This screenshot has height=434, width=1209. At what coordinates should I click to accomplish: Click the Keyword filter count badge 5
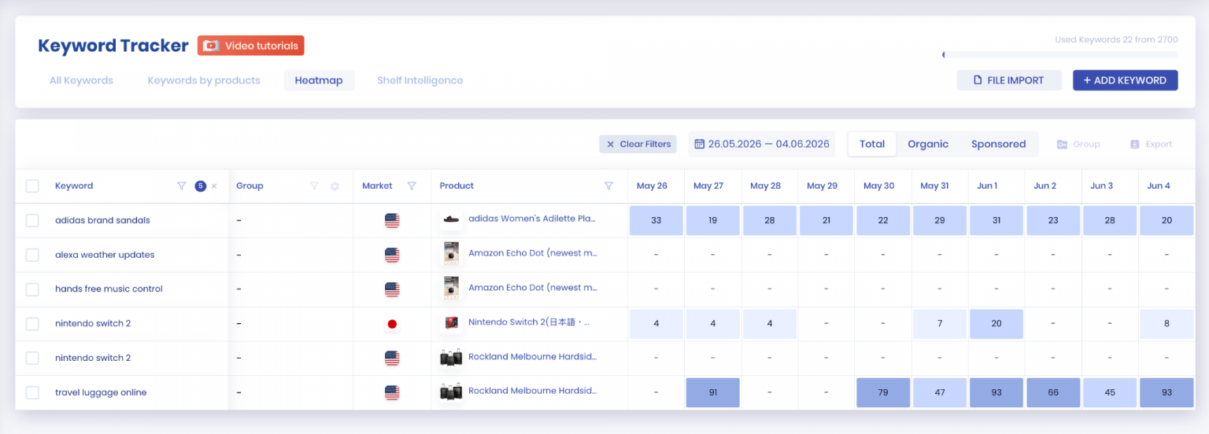[x=200, y=186]
